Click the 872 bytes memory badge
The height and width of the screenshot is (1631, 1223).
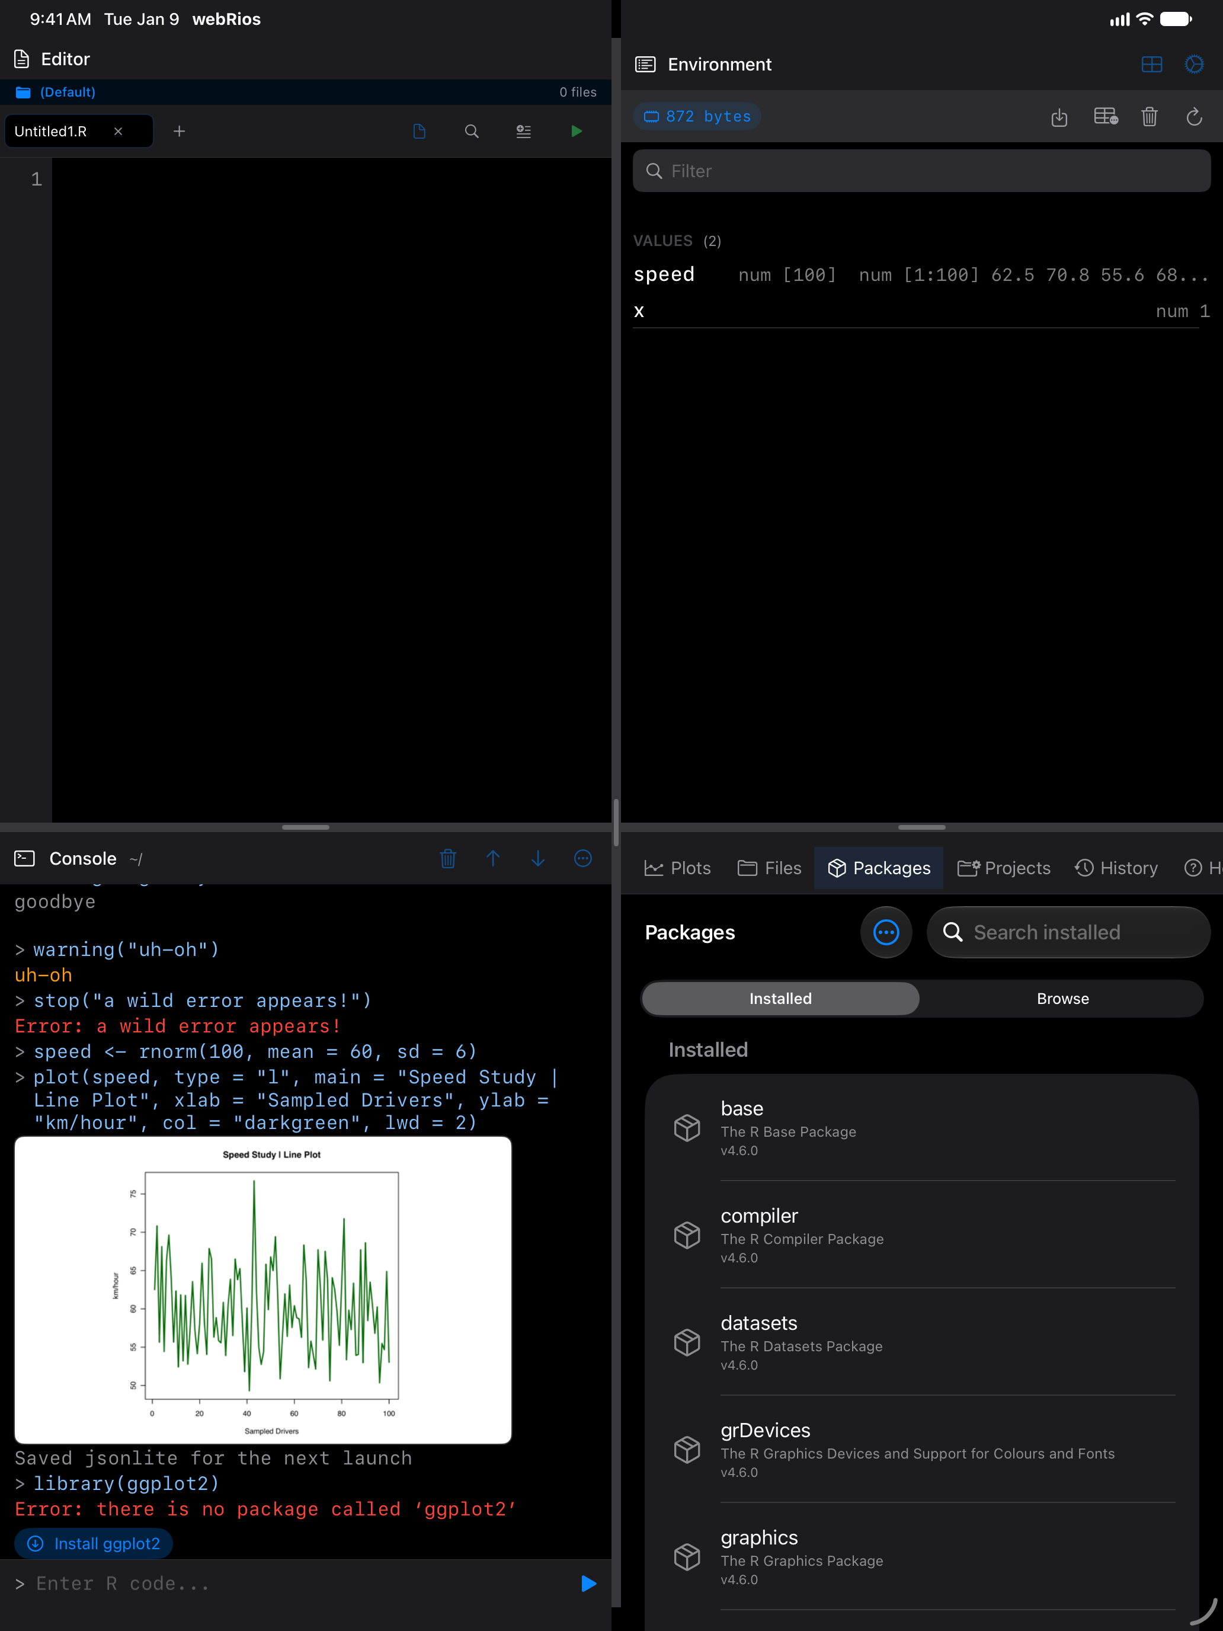coord(697,117)
